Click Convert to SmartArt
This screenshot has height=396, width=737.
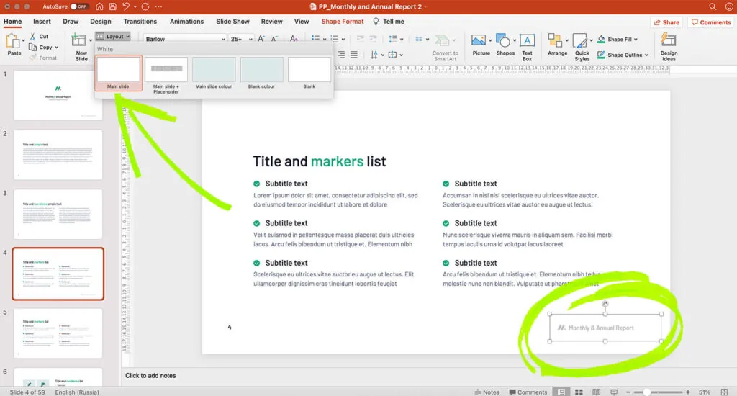pyautogui.click(x=445, y=48)
